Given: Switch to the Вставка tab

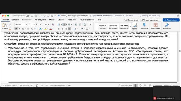Looking at the screenshot, I should (15, 20).
